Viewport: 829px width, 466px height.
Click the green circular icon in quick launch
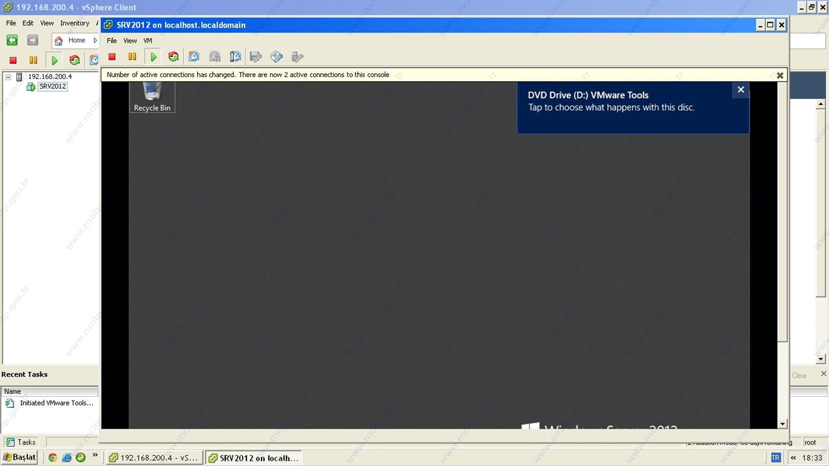click(x=81, y=457)
